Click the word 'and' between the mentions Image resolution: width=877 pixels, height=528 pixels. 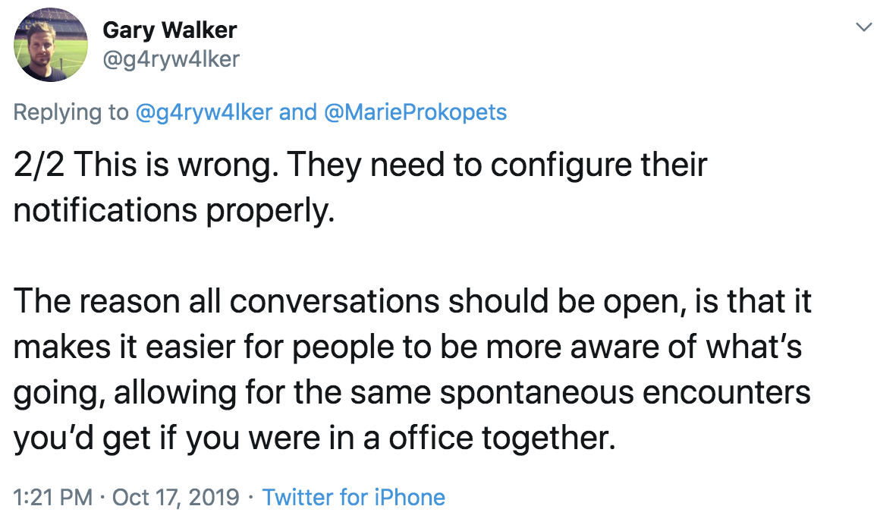(x=298, y=112)
